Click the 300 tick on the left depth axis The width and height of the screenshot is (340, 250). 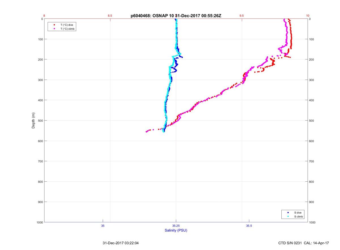[x=40, y=80]
